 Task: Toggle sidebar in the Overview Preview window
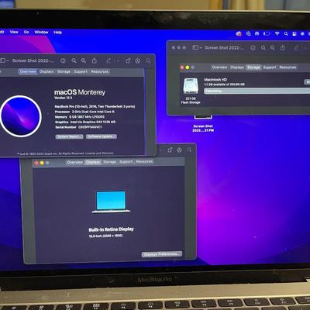2,60
